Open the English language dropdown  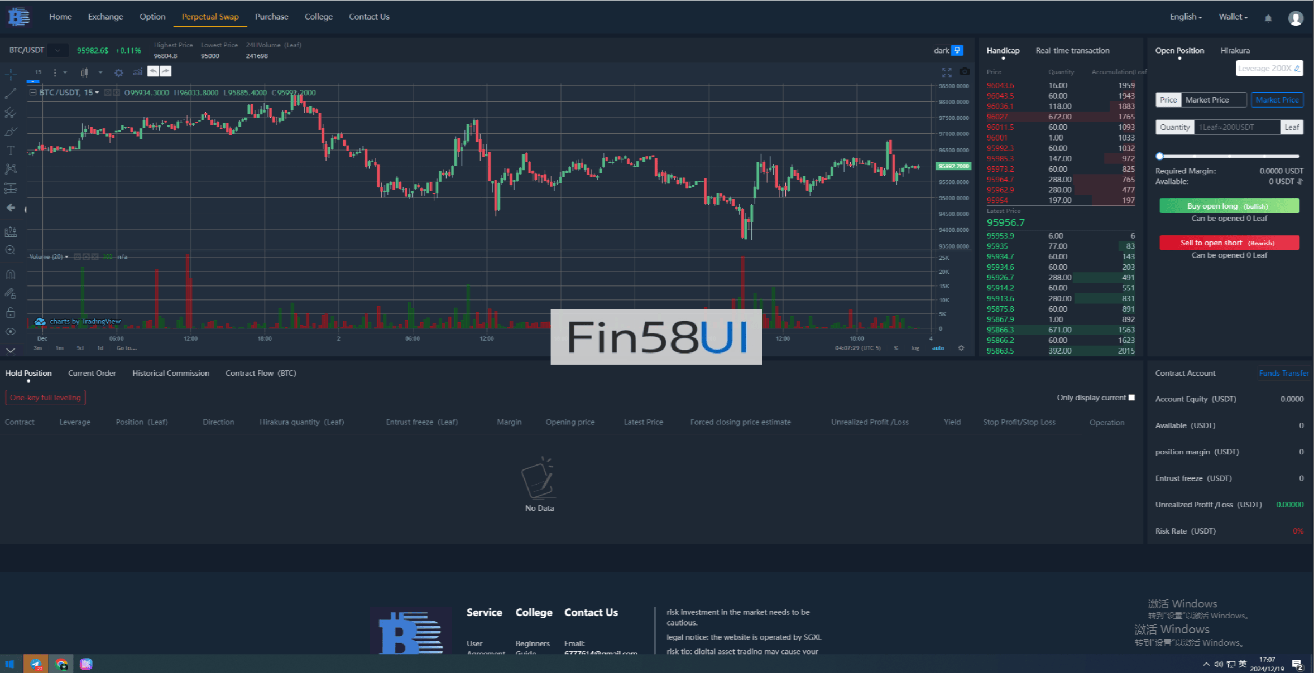pos(1186,17)
